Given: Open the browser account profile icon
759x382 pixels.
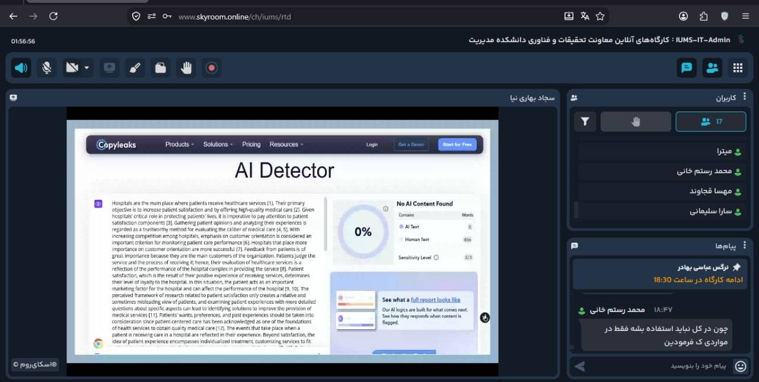Looking at the screenshot, I should (684, 16).
